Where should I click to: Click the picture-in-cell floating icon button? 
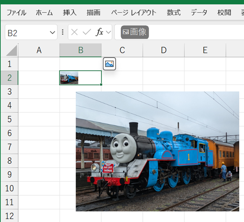(109, 64)
